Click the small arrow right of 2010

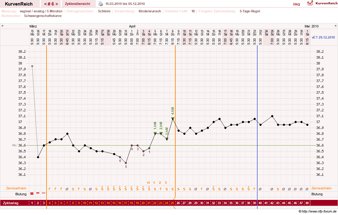pos(336,26)
